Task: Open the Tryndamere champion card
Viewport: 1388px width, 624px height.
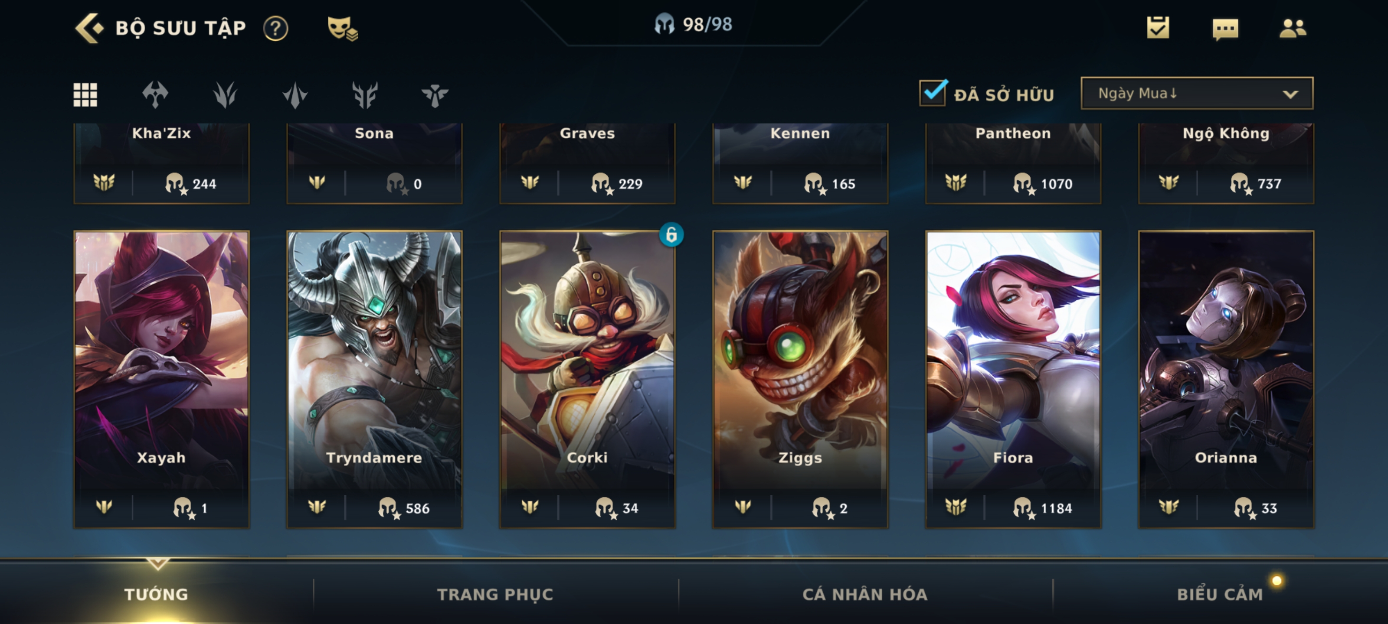Action: pyautogui.click(x=374, y=380)
